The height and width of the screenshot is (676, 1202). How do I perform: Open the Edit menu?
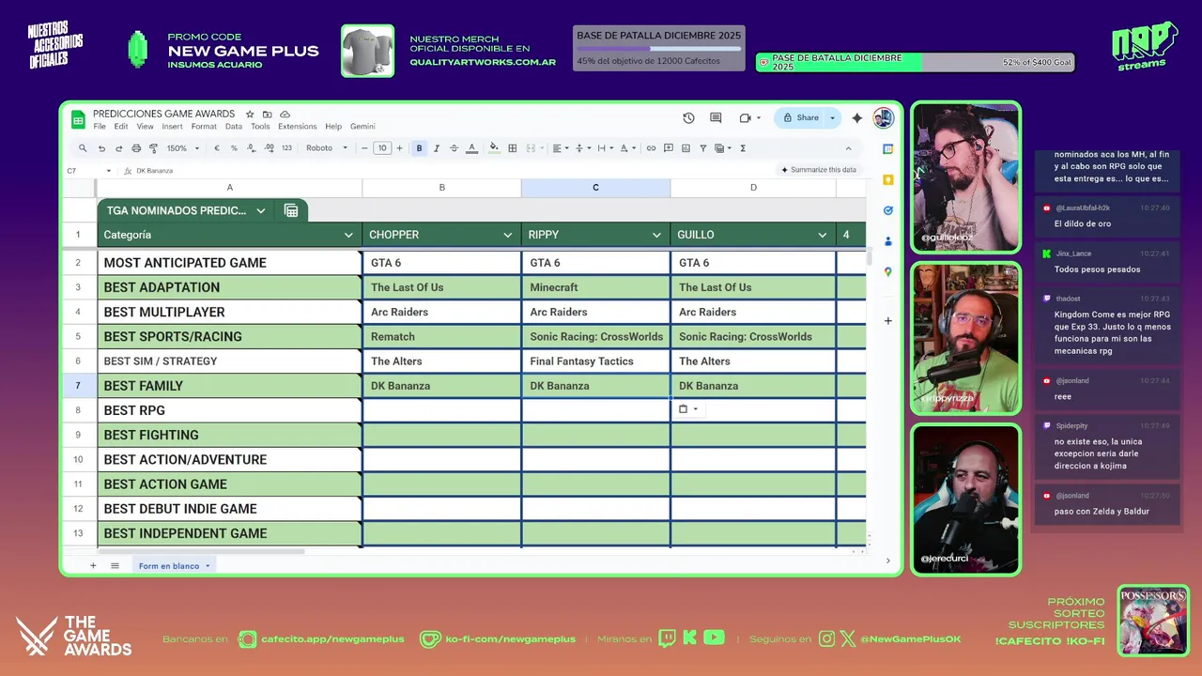tap(121, 127)
